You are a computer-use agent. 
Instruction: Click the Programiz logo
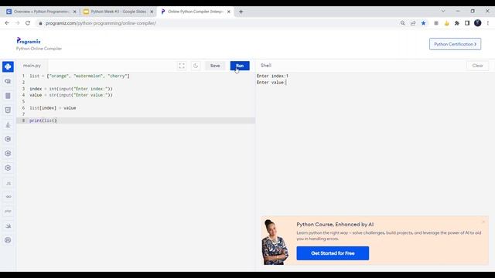(29, 41)
